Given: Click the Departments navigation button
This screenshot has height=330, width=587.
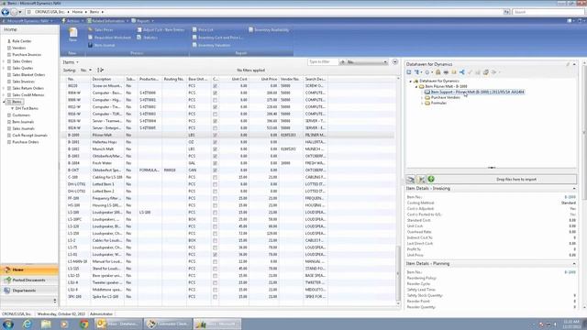Looking at the screenshot, I should 29,291.
